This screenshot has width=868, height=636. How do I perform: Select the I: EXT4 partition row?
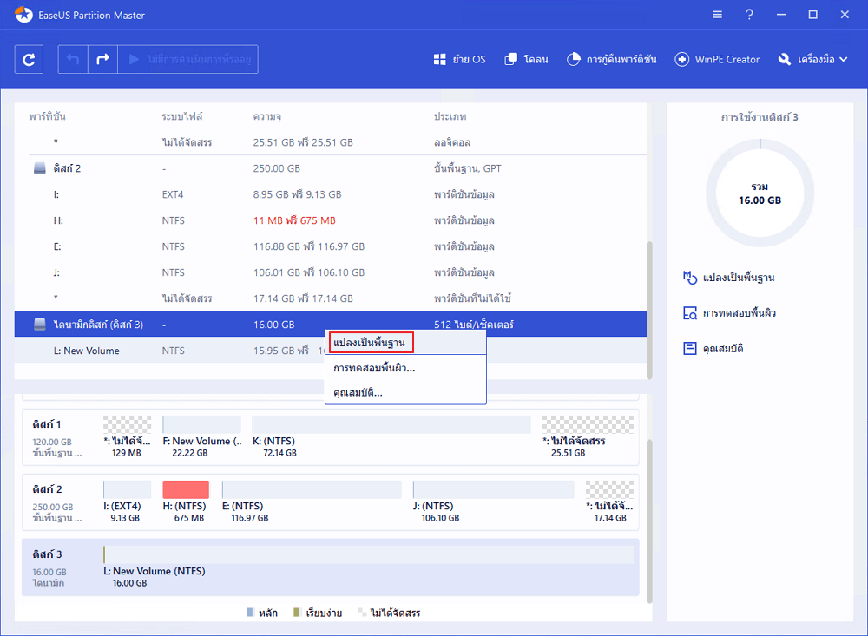coord(331,194)
